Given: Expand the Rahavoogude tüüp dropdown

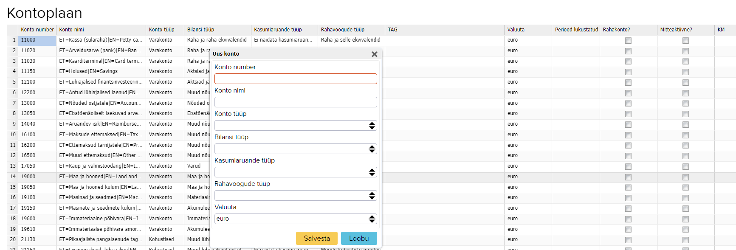Looking at the screenshot, I should [x=296, y=196].
